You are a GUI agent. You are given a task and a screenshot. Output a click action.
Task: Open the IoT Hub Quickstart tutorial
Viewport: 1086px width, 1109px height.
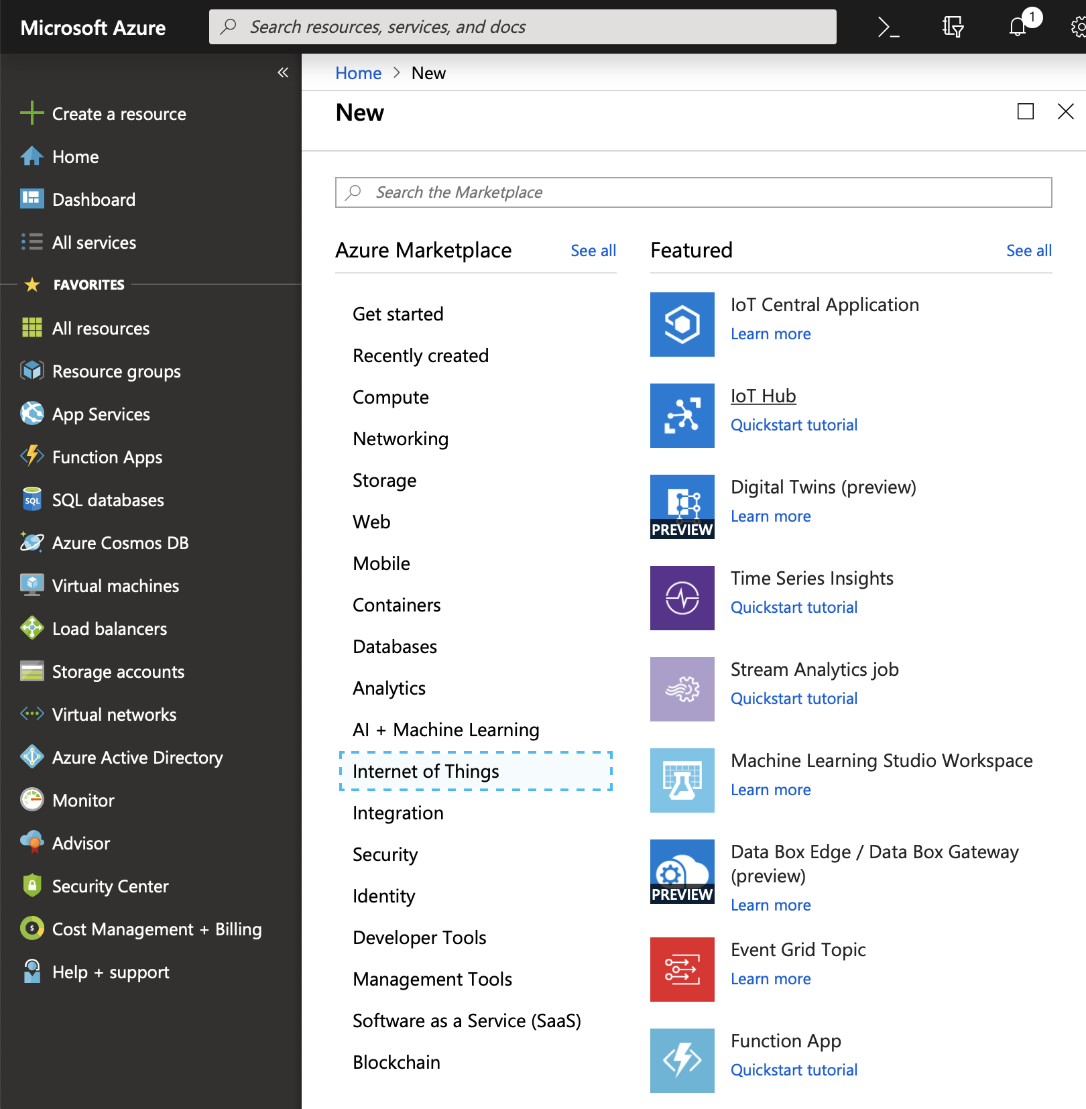point(794,424)
